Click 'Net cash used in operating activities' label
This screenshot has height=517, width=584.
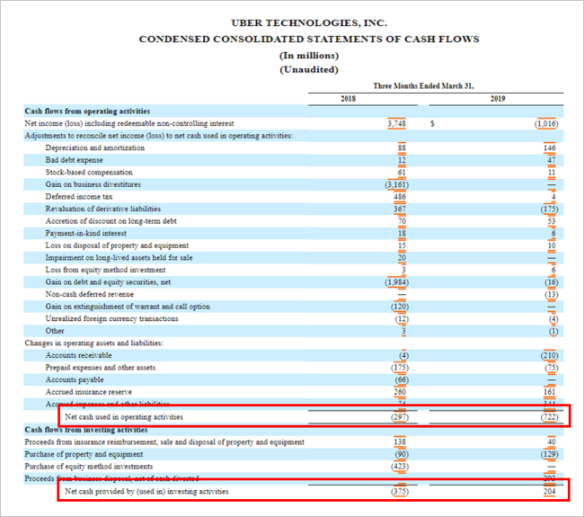coord(124,416)
